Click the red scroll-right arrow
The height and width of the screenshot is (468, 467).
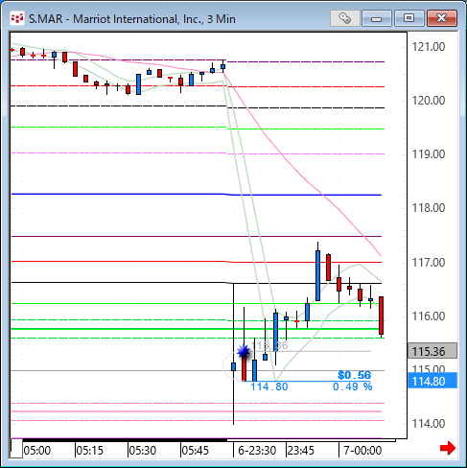[x=448, y=448]
